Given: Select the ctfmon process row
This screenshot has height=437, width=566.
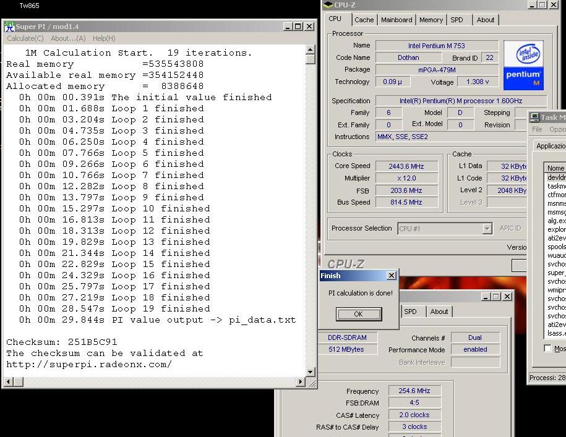Looking at the screenshot, I should point(556,195).
